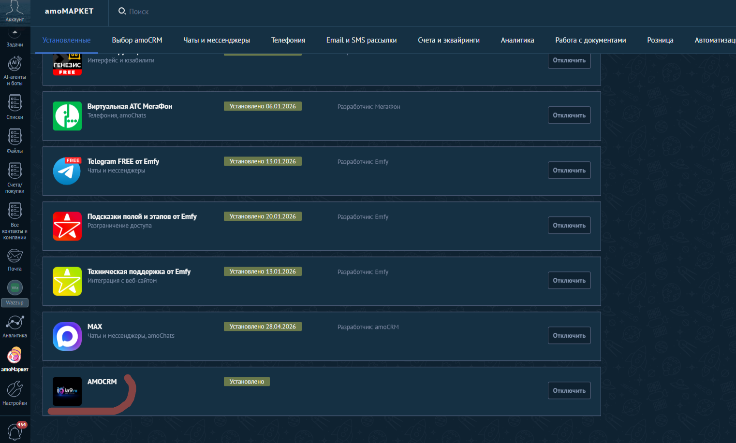Click the Установлено 06.01.2026 badge
Image resolution: width=736 pixels, height=443 pixels.
click(x=263, y=106)
